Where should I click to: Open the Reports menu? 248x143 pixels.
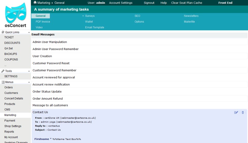click(x=9, y=132)
